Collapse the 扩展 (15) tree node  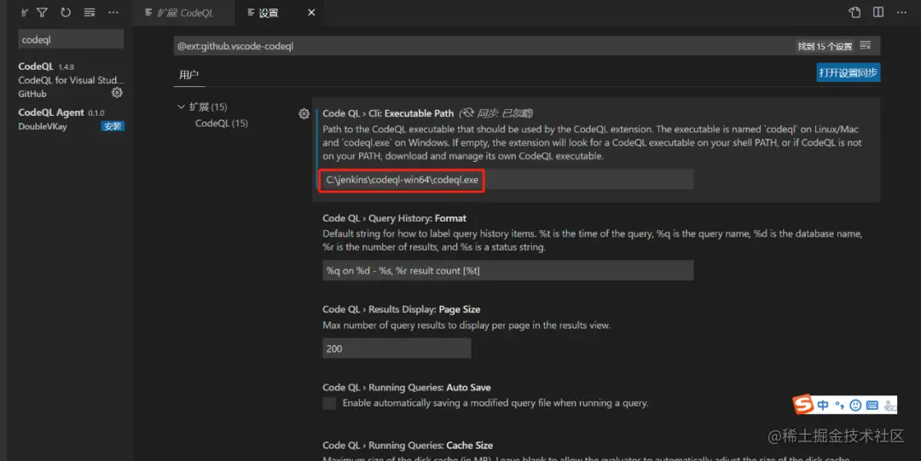click(181, 107)
